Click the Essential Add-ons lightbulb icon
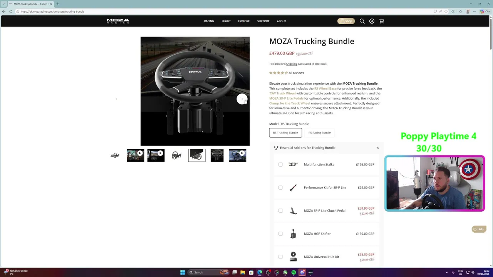This screenshot has height=277, width=493. (276, 148)
